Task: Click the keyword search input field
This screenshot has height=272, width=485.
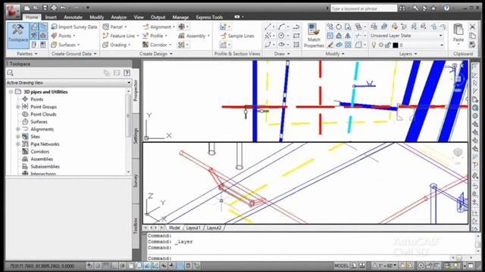Action: coord(364,8)
